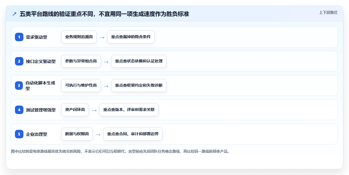Image resolution: width=349 pixels, height=175 pixels.
Task: Select the 参数与异常组合高 chip
Action: (81, 61)
